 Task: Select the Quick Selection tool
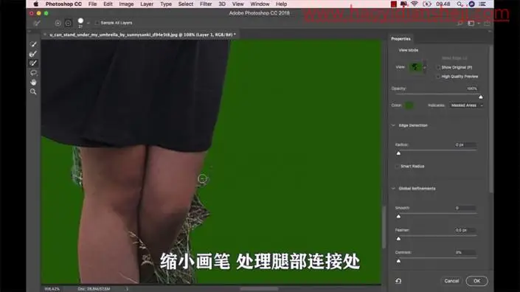pos(33,44)
